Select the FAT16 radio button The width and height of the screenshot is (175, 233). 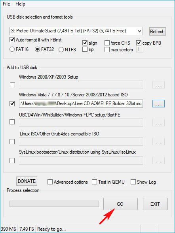pyautogui.click(x=12, y=49)
